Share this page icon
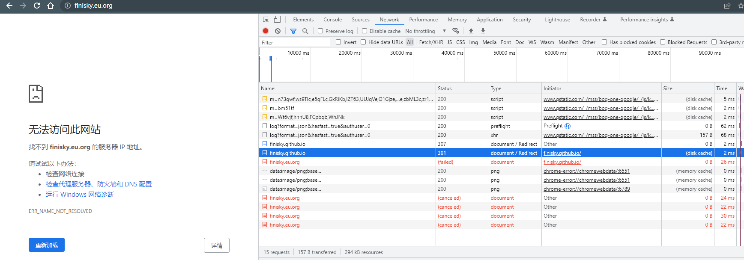 pyautogui.click(x=727, y=6)
